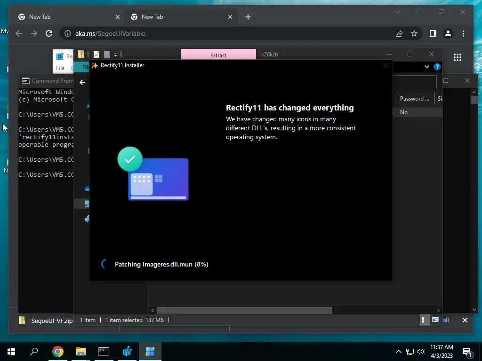This screenshot has width=482, height=361.
Task: Close the first New Tab
Action: 117,17
